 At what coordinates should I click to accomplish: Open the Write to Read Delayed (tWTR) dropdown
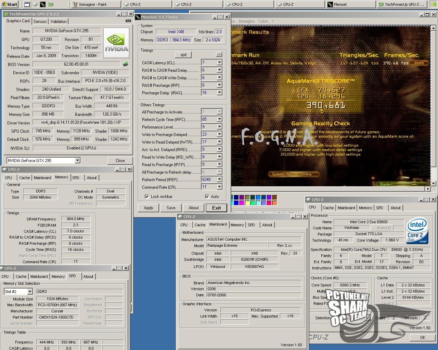tap(219, 142)
